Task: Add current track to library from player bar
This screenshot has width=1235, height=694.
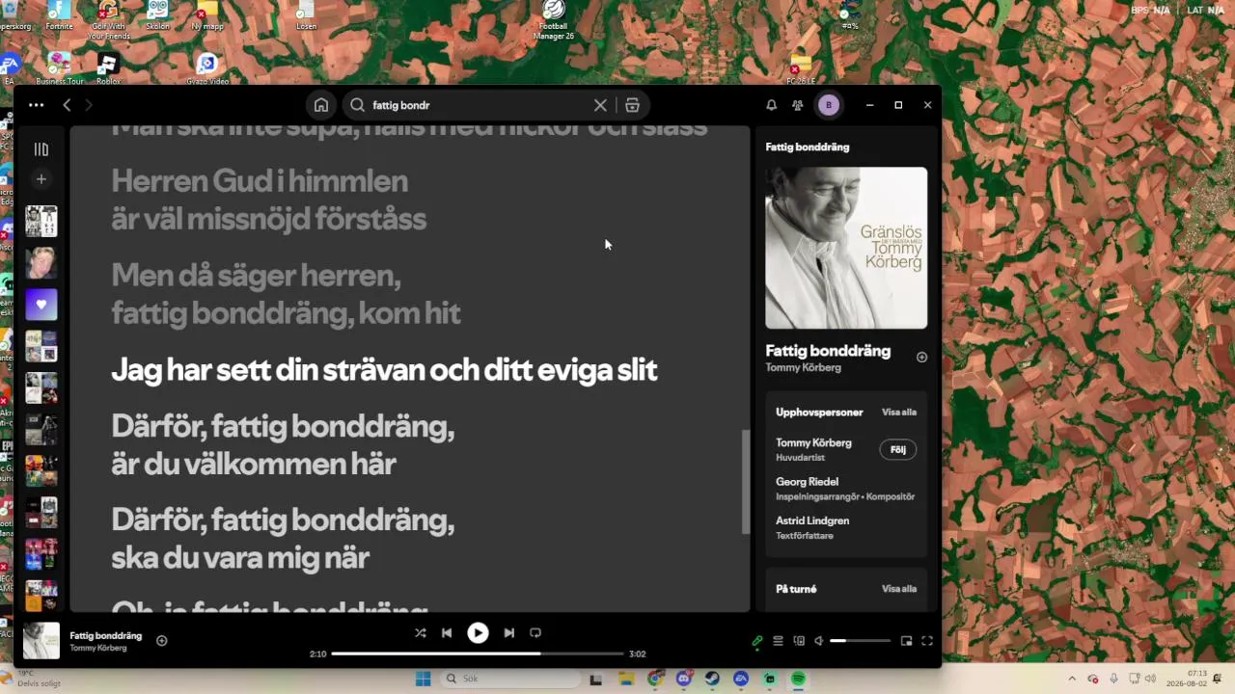Action: point(162,640)
